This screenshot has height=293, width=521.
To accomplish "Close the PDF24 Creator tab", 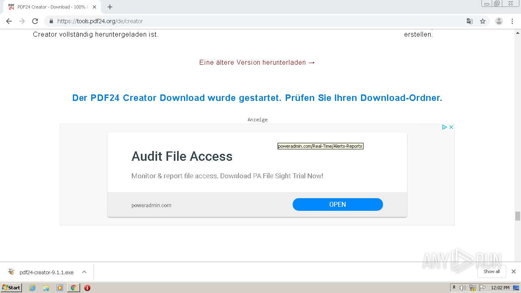I will point(94,7).
